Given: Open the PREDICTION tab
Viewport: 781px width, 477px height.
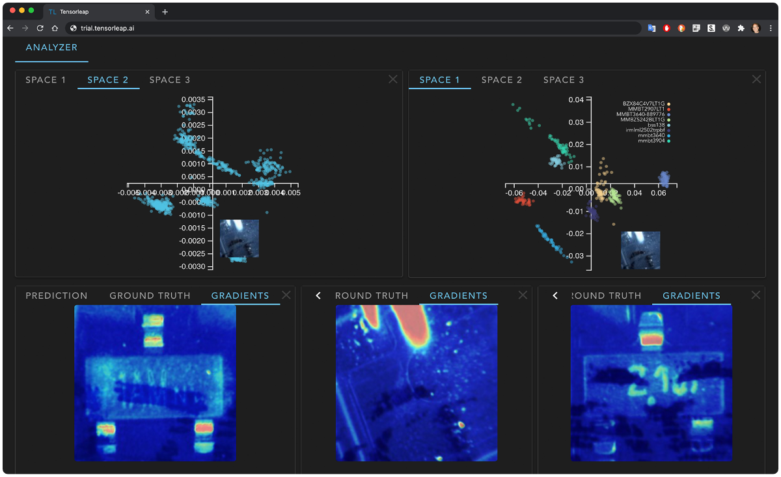Looking at the screenshot, I should point(57,295).
